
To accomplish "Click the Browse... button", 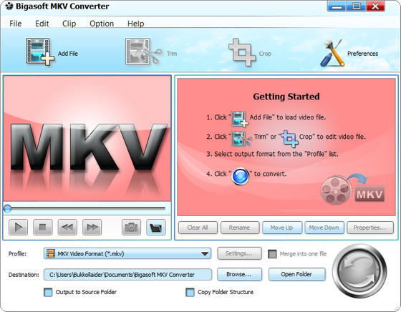I will point(239,274).
